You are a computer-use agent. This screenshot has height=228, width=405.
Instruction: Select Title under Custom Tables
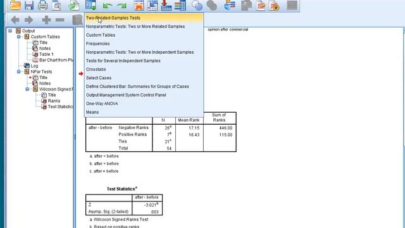point(43,42)
